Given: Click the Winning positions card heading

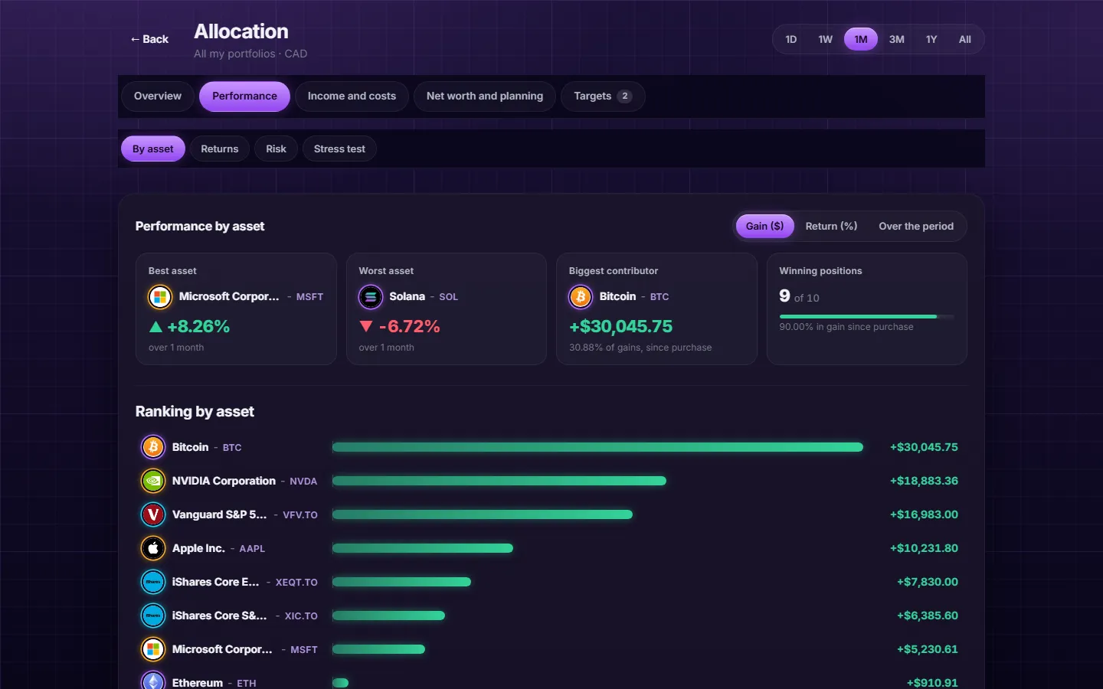Looking at the screenshot, I should pos(820,271).
